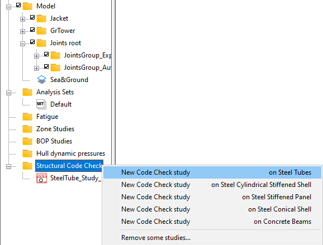Choose New Code Check study on Concrete Beams
The image size is (323, 245).
(x=212, y=222)
